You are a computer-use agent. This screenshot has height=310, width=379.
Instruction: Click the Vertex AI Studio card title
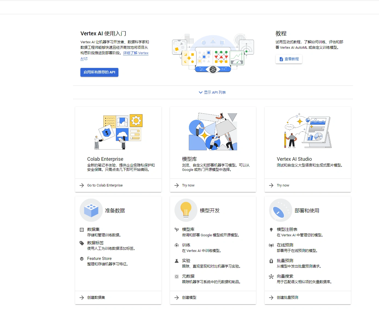click(294, 159)
